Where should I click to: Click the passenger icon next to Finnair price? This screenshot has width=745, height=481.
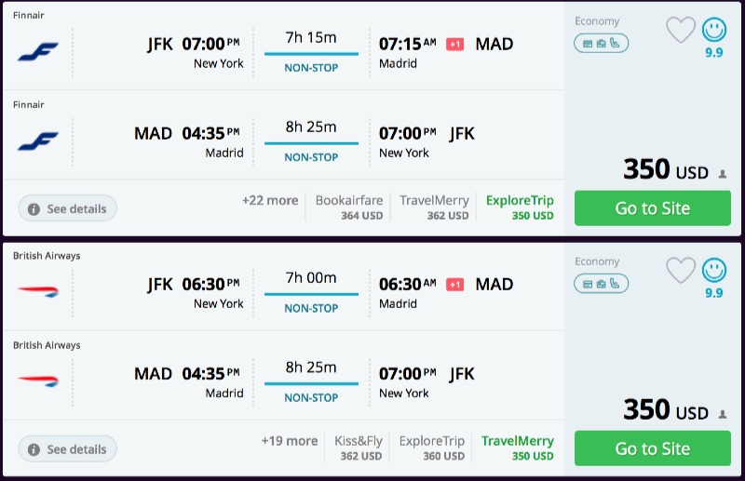click(x=722, y=173)
